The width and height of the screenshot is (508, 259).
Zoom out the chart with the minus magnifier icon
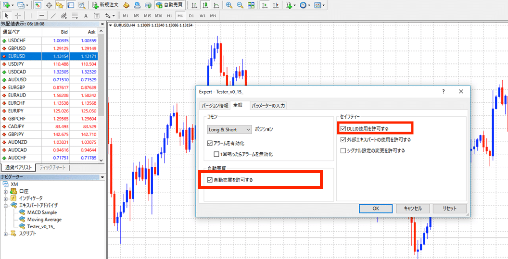pos(240,5)
